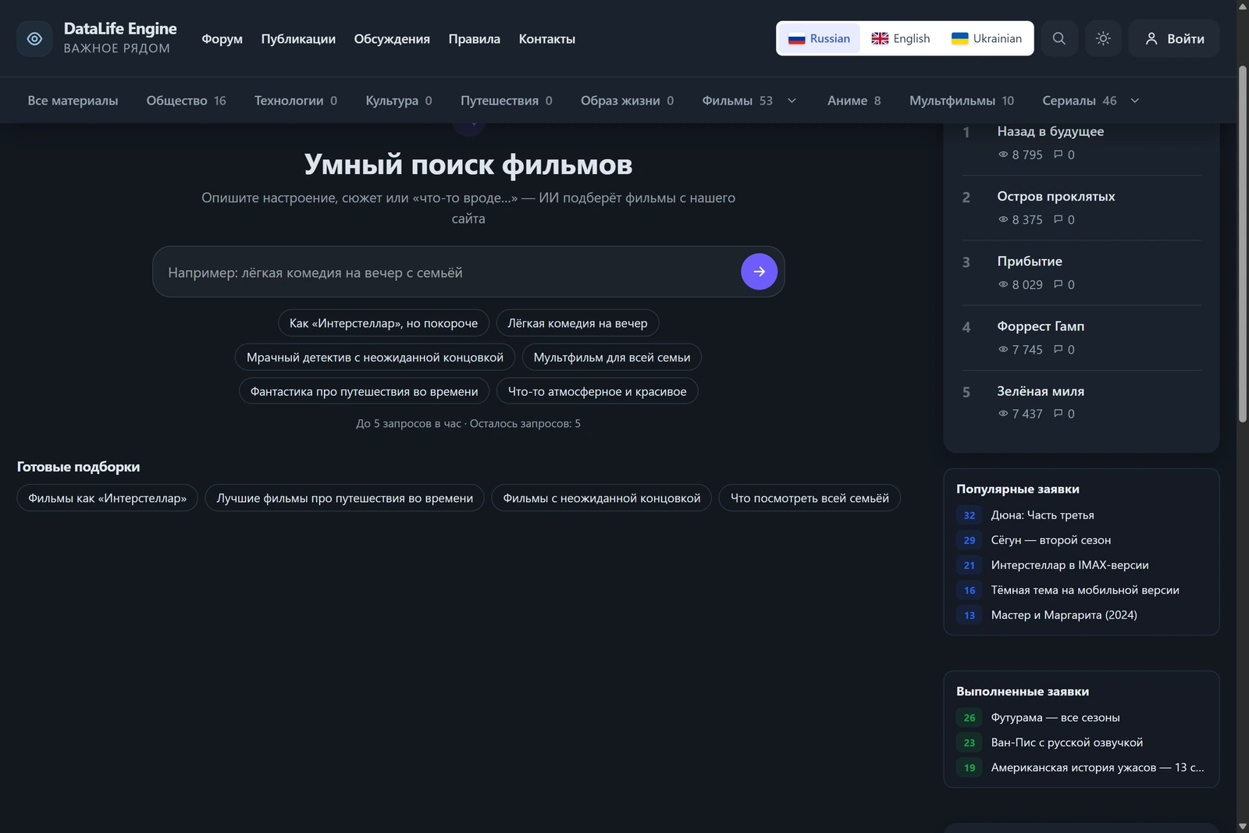The height and width of the screenshot is (833, 1249).
Task: Select the Аниме category
Action: 854,101
